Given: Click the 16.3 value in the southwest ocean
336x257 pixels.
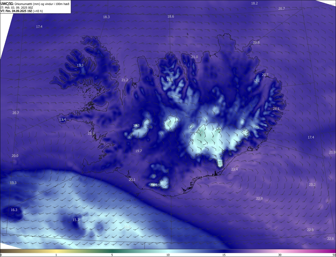Looking at the screenshot, I should pos(14,210).
